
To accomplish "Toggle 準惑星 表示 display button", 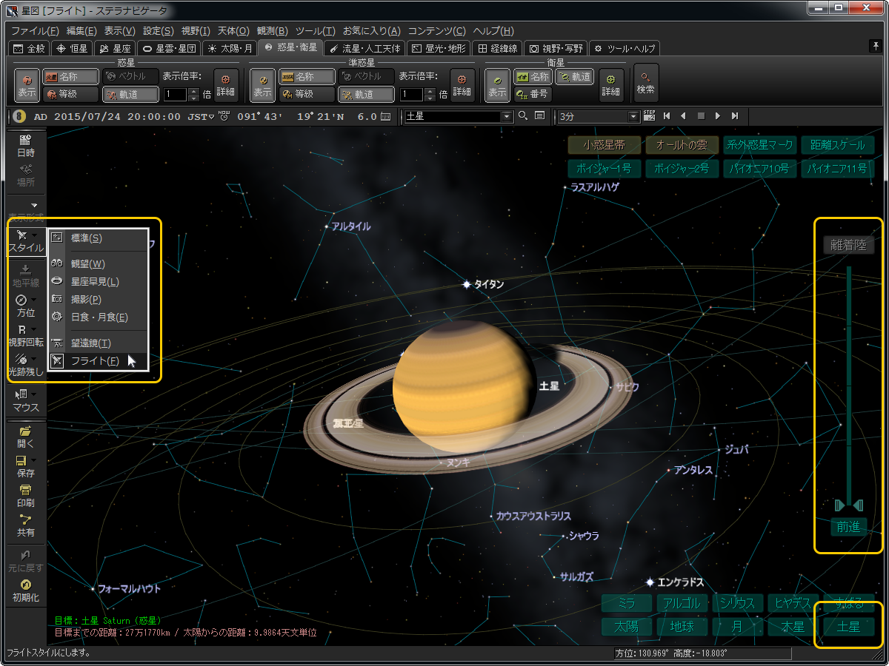I will (x=263, y=85).
